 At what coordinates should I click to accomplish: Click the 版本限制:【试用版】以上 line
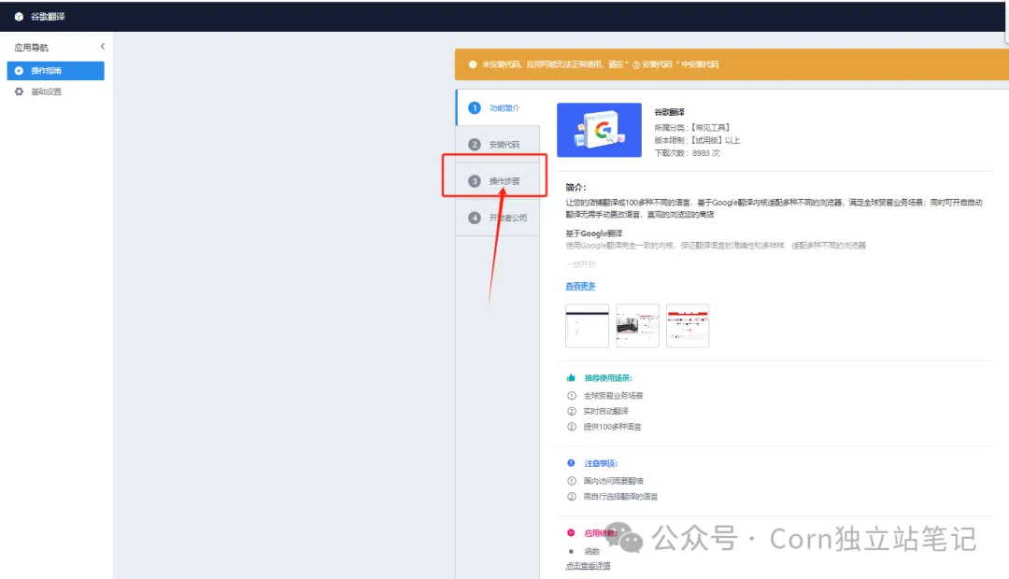pyautogui.click(x=697, y=140)
